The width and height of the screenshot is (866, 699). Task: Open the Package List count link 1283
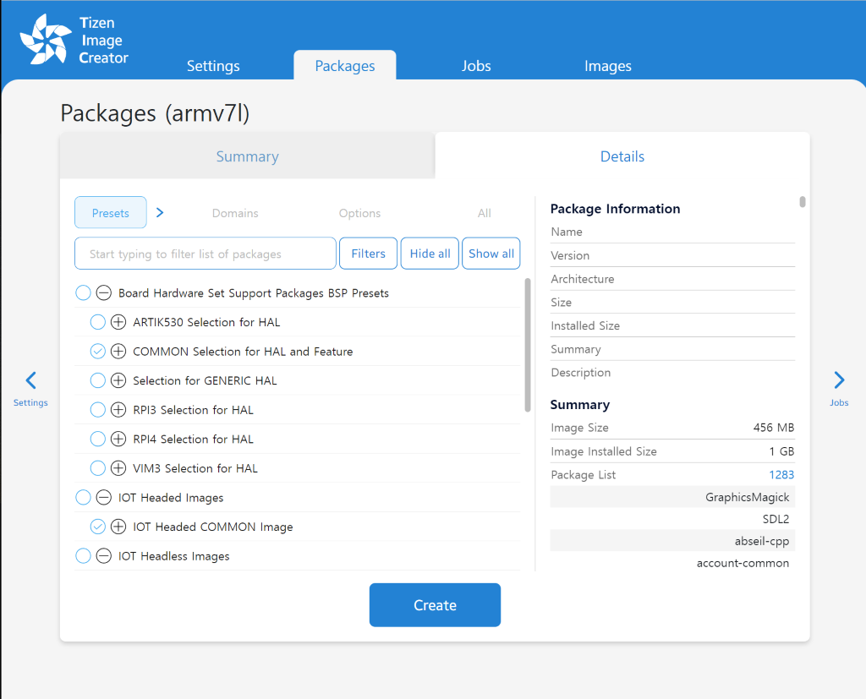781,474
